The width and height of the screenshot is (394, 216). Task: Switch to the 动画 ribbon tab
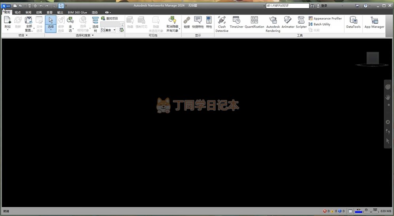click(39, 12)
